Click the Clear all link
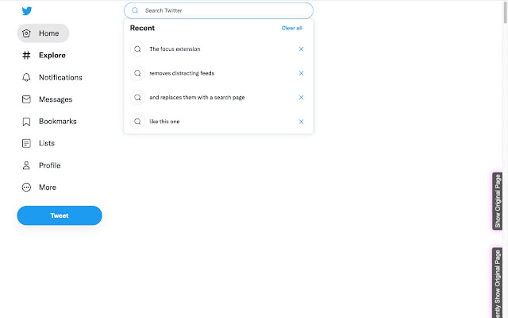Viewport: 508px width, 318px height. [x=292, y=28]
